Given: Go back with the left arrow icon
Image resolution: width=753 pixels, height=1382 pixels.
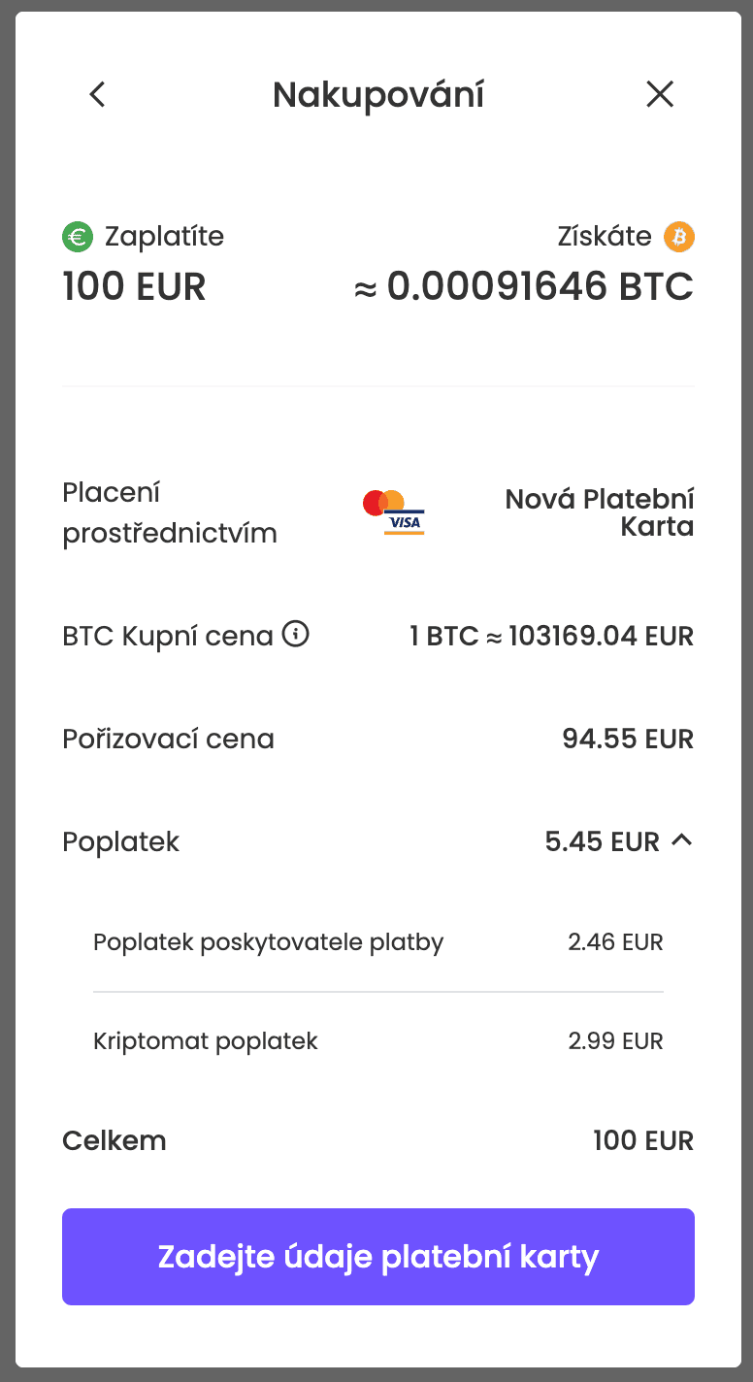Looking at the screenshot, I should [x=97, y=94].
